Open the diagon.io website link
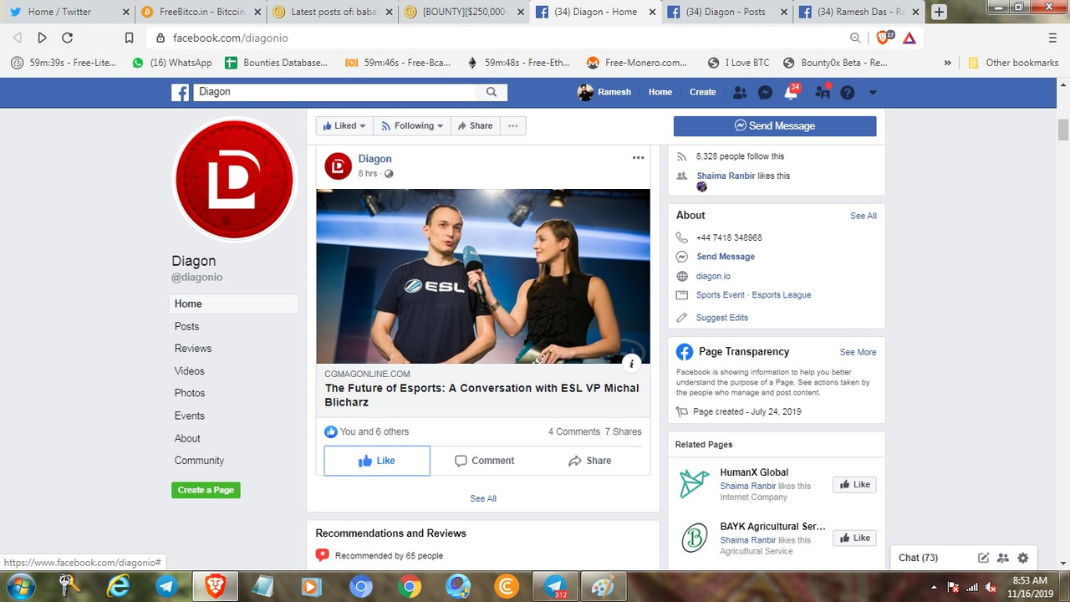 [x=713, y=276]
